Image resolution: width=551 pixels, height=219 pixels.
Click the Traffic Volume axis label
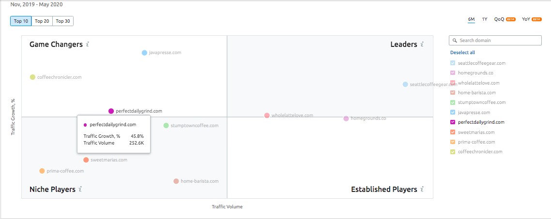[x=227, y=207]
